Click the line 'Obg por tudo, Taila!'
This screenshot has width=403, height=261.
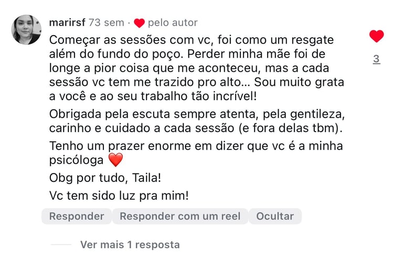point(105,178)
